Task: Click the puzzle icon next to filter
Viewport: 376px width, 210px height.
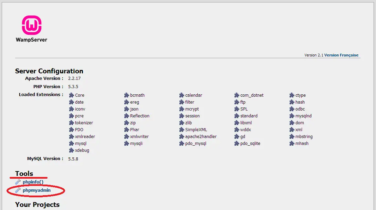Action: pos(182,102)
